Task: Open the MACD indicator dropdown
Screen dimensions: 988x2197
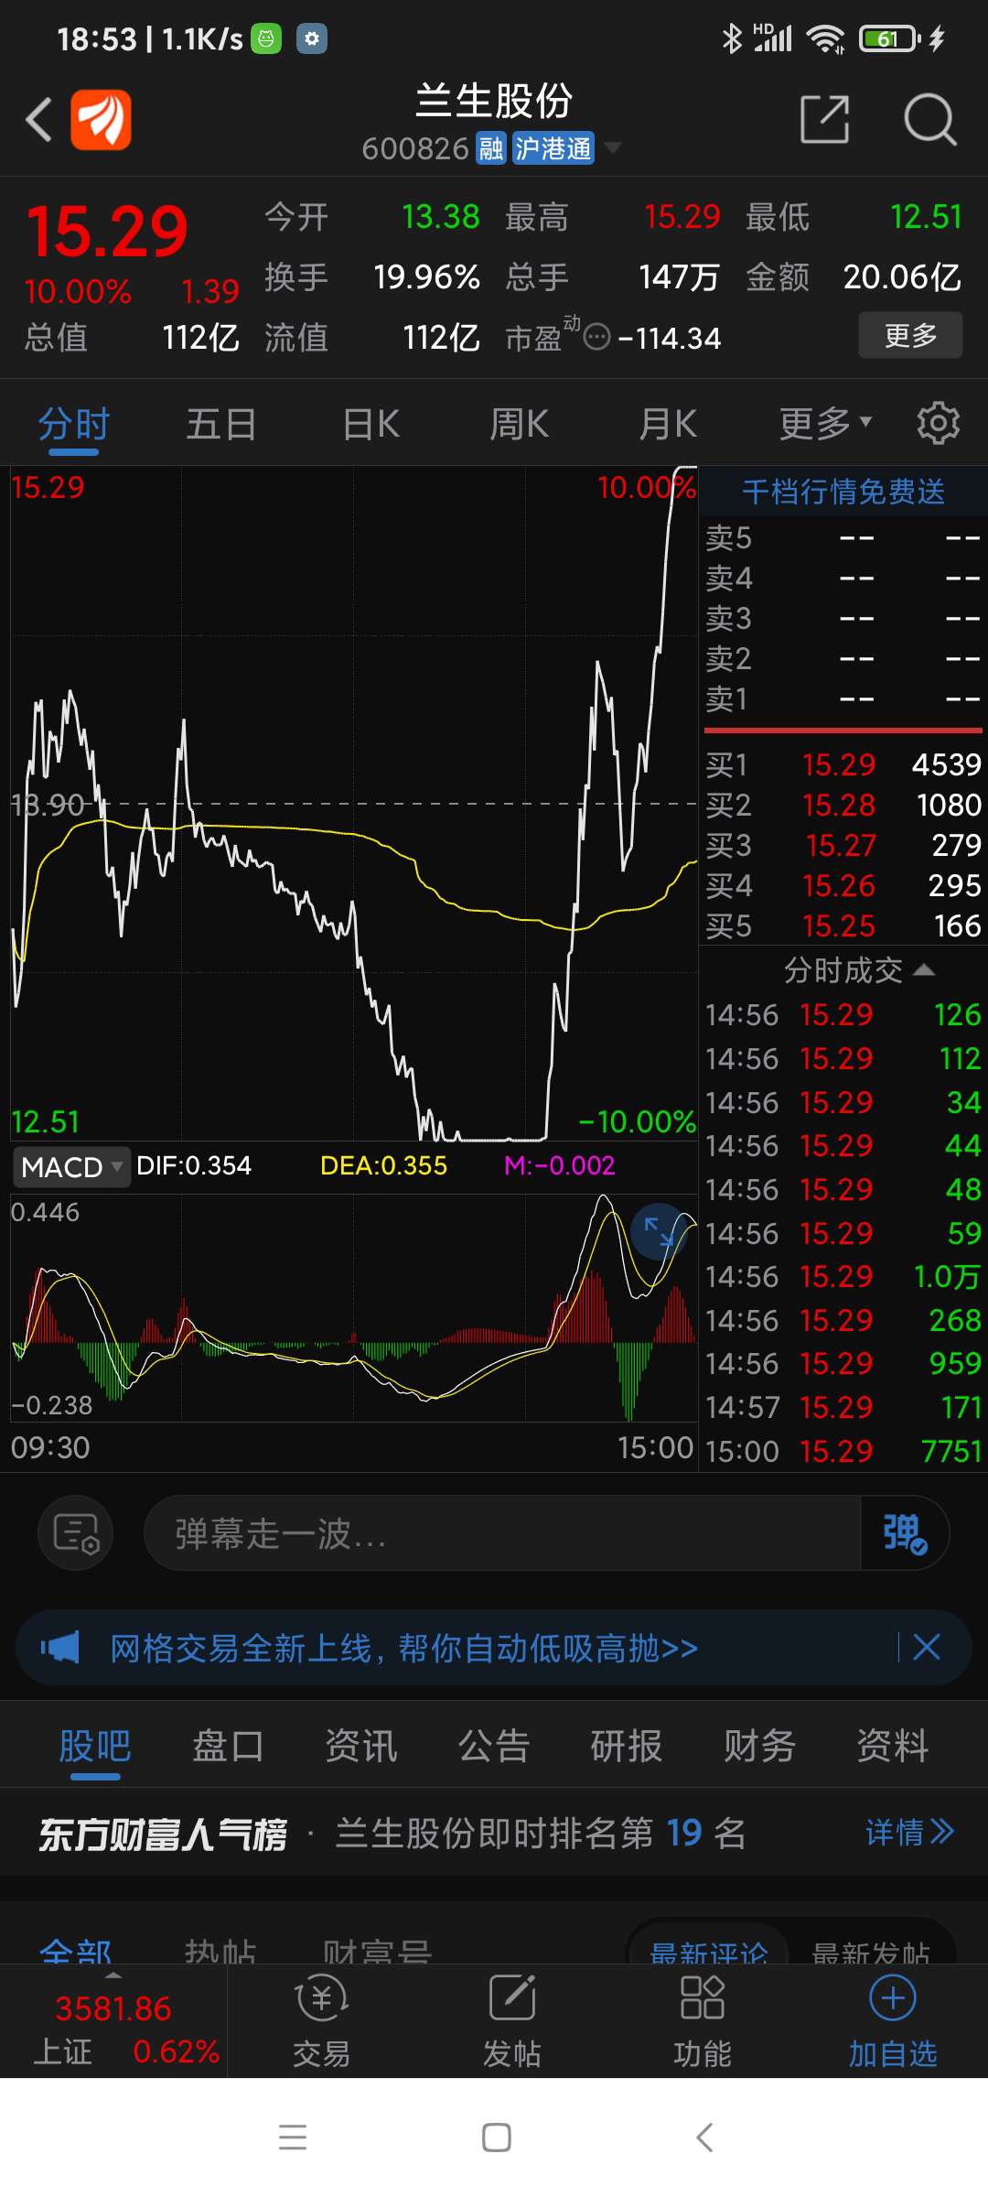Action: point(71,1167)
